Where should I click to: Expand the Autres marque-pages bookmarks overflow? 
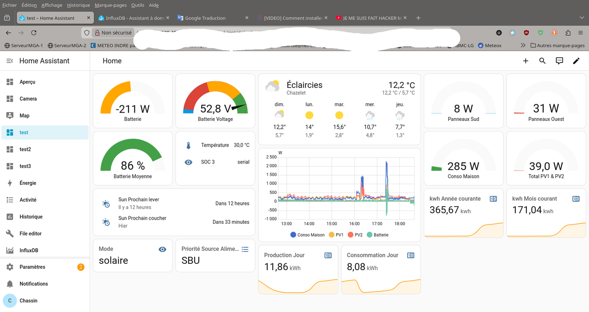[523, 45]
